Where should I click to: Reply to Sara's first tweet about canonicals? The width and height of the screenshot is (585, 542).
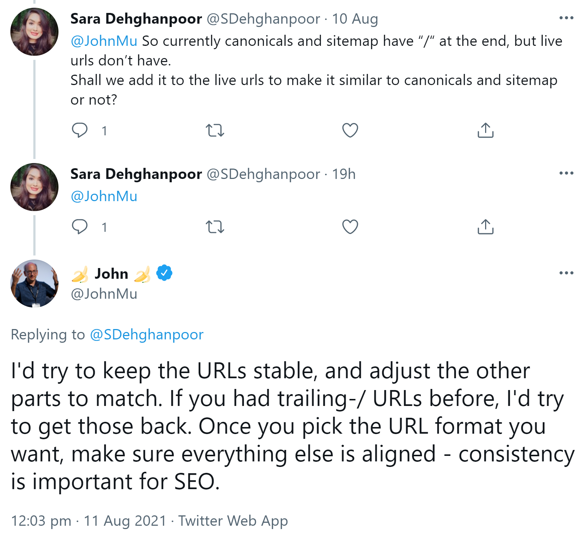(81, 131)
